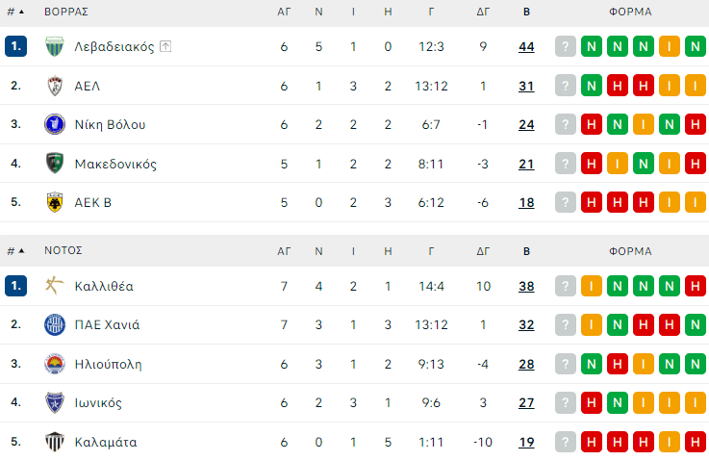
Task: Click the ΑΕΛ team crest icon
Action: coord(55,86)
